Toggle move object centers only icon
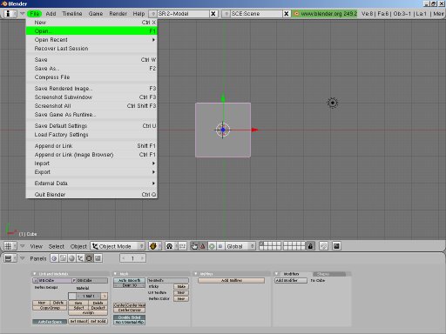 pyautogui.click(x=182, y=246)
